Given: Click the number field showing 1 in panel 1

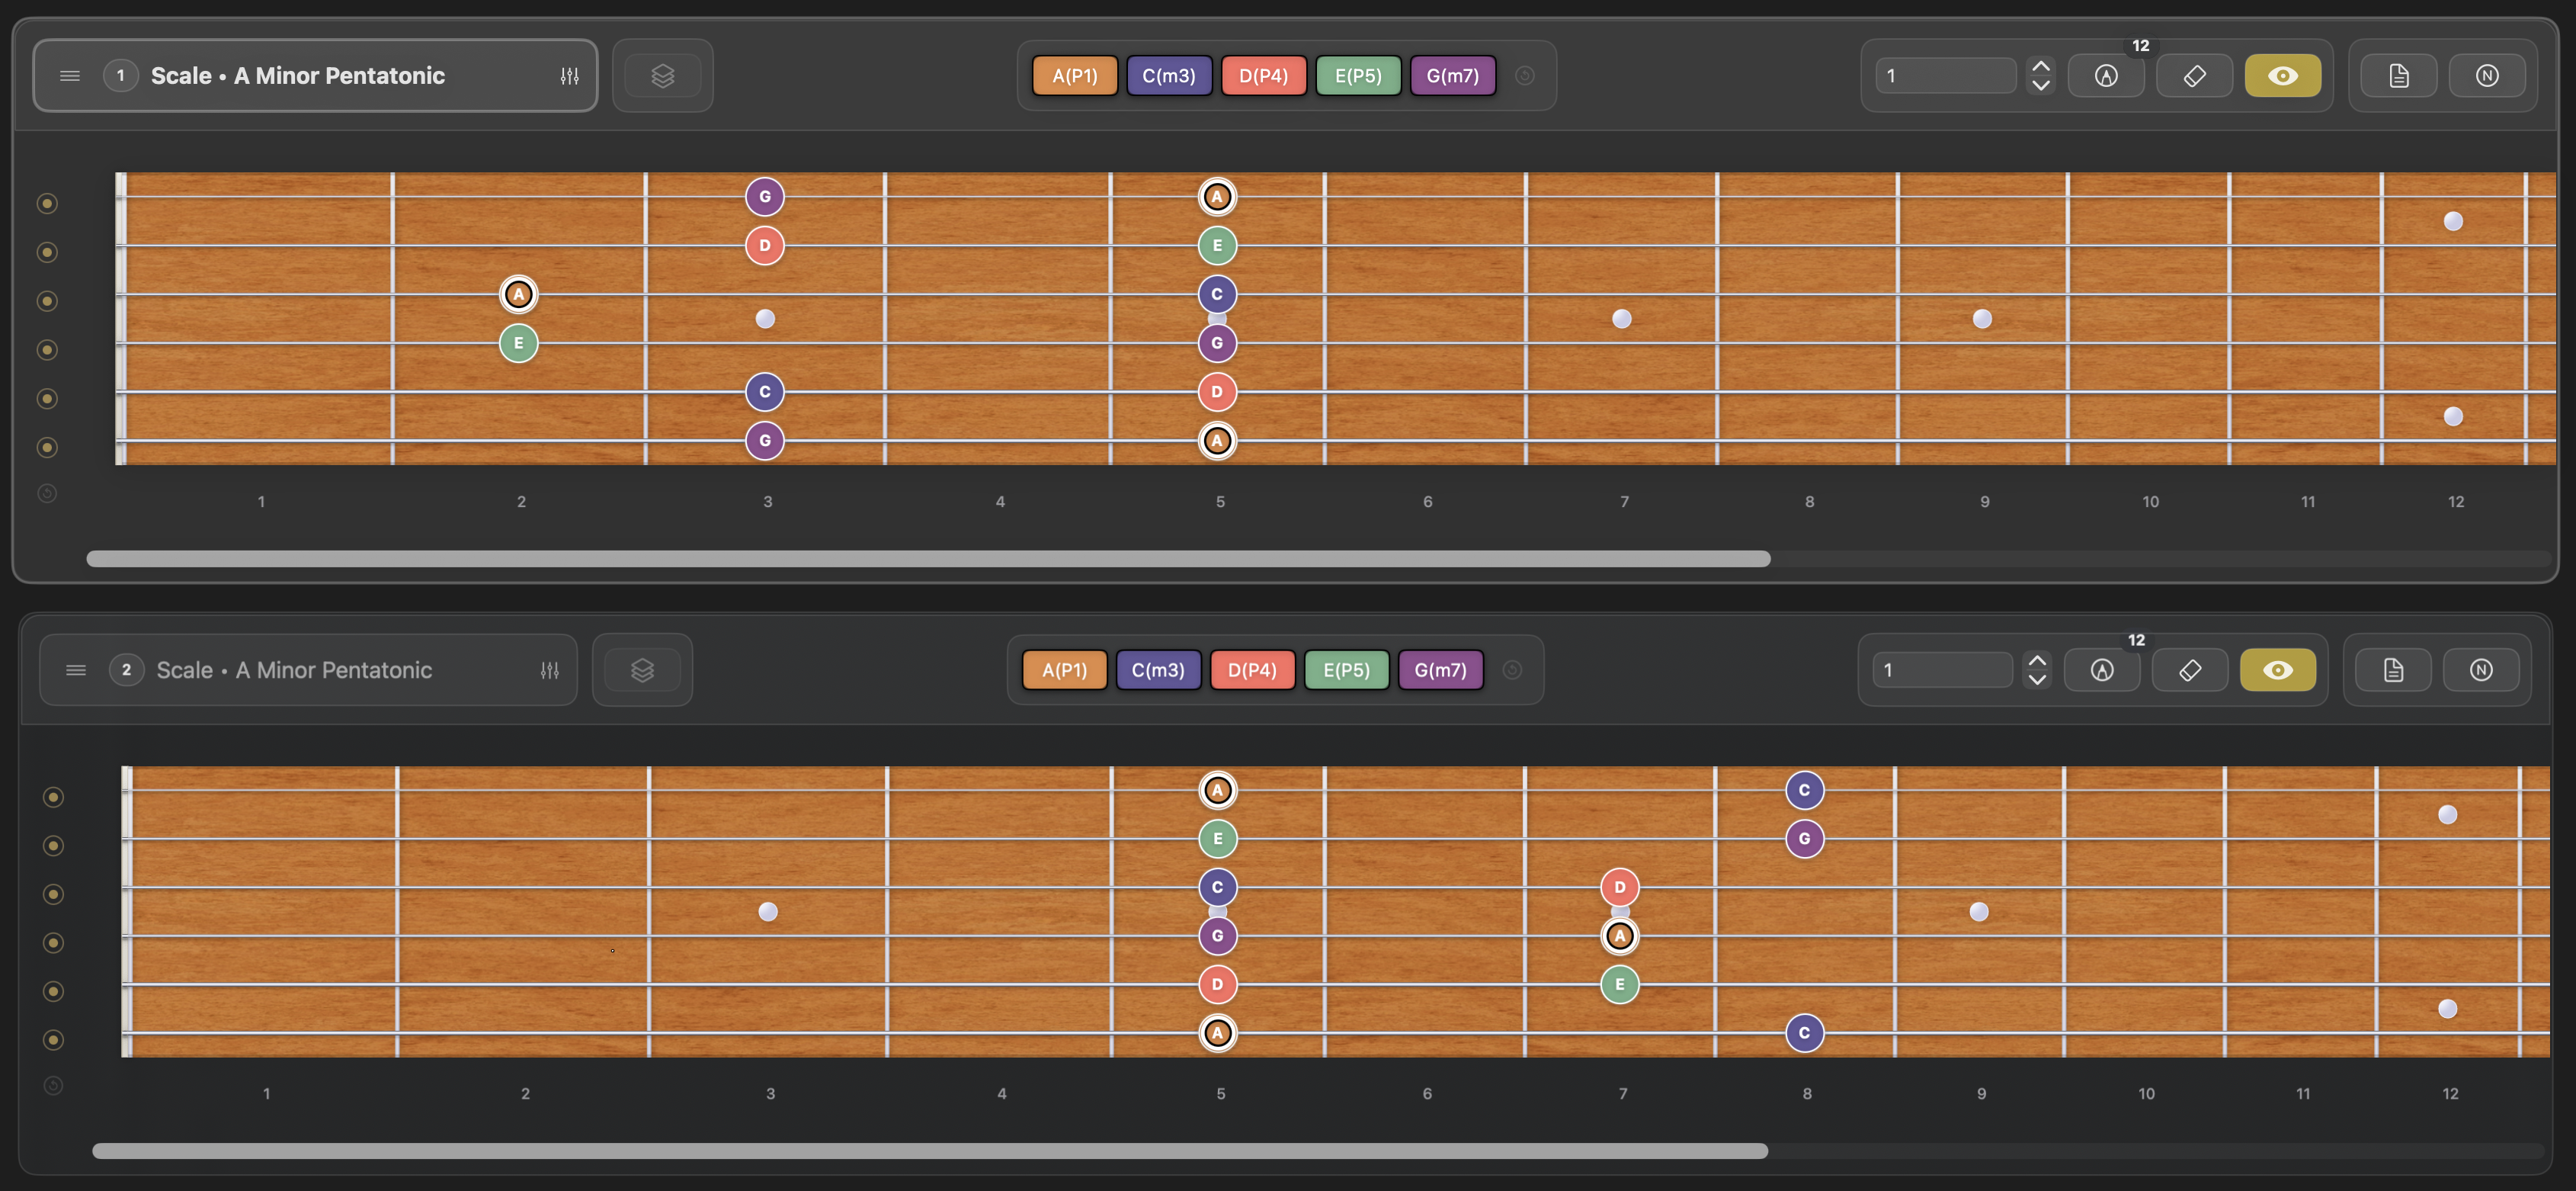Looking at the screenshot, I should (x=1946, y=76).
